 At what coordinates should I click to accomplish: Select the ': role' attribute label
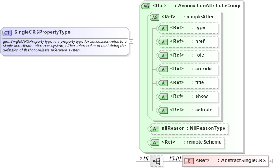(x=198, y=55)
